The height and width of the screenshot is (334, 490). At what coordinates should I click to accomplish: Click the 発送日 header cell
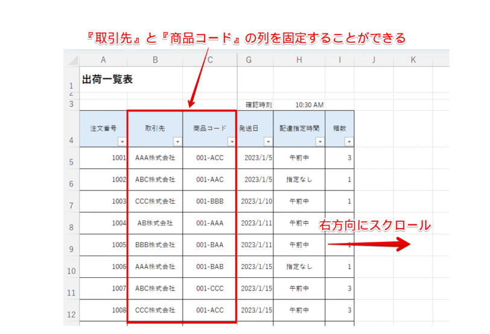point(255,128)
